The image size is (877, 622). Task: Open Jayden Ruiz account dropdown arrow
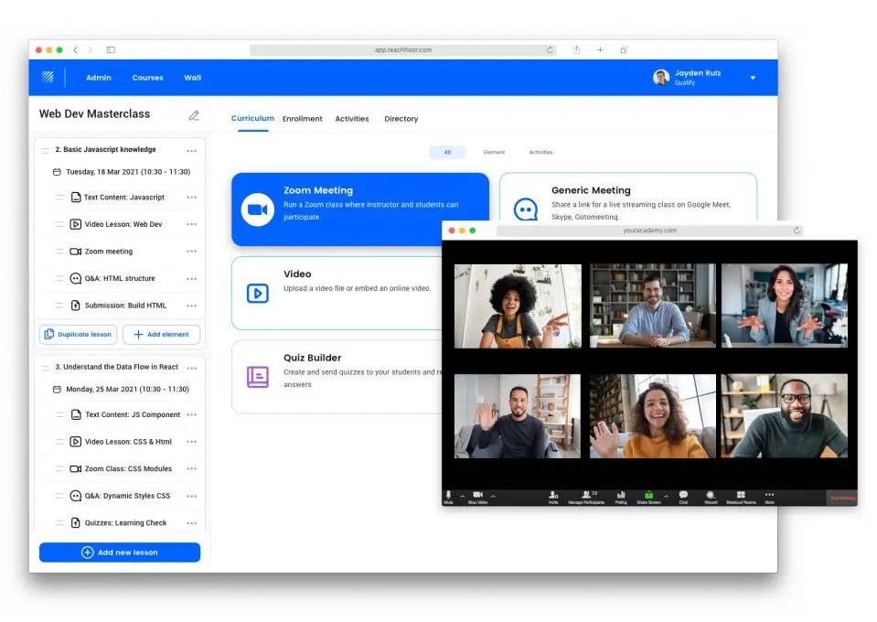pos(753,78)
